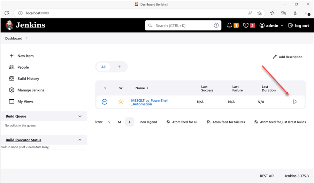Open My Views
Viewport: 314px width, 183px height.
pyautogui.click(x=21, y=101)
